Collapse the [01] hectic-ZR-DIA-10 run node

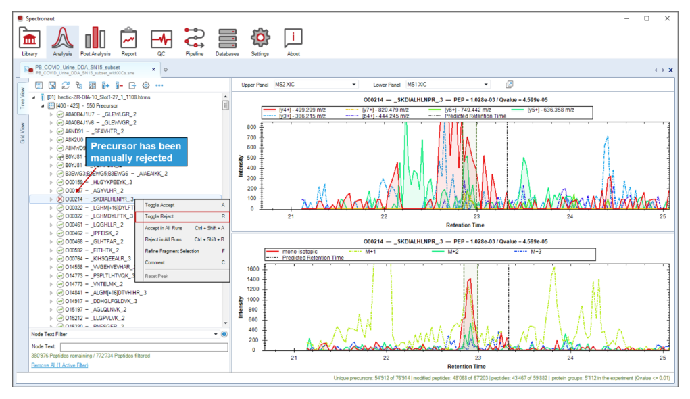(34, 97)
